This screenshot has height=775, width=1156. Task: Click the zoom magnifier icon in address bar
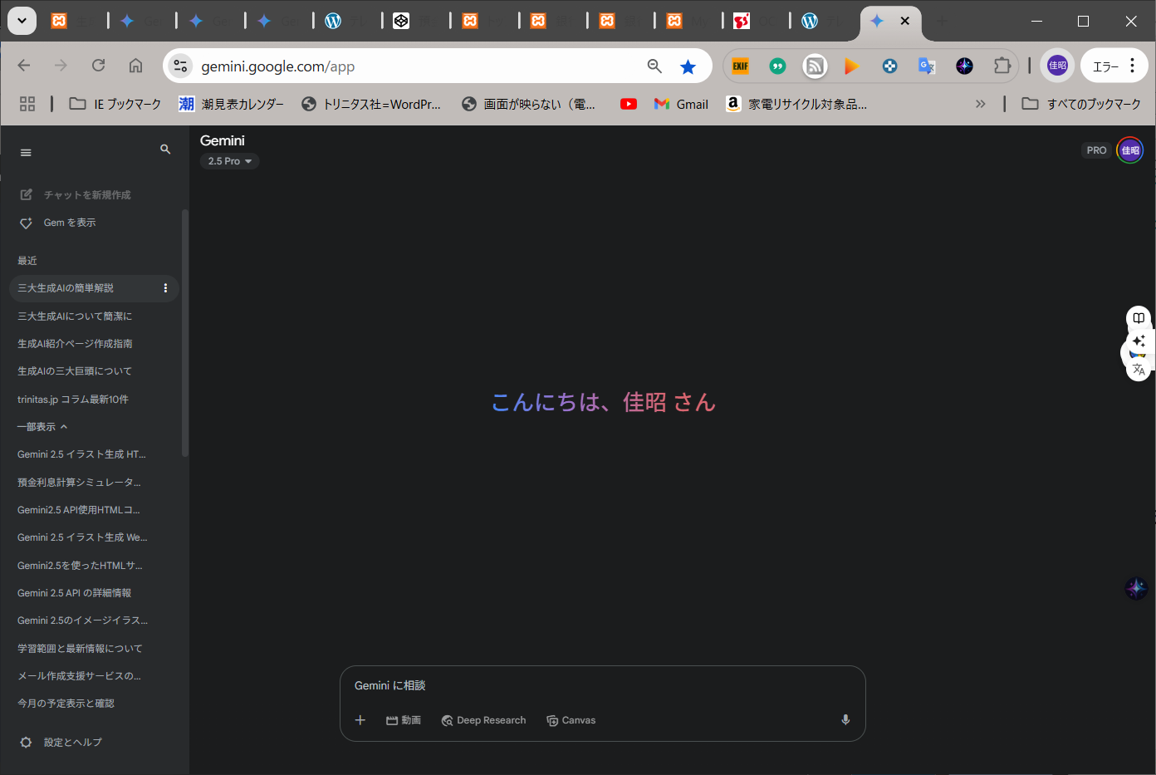[654, 66]
